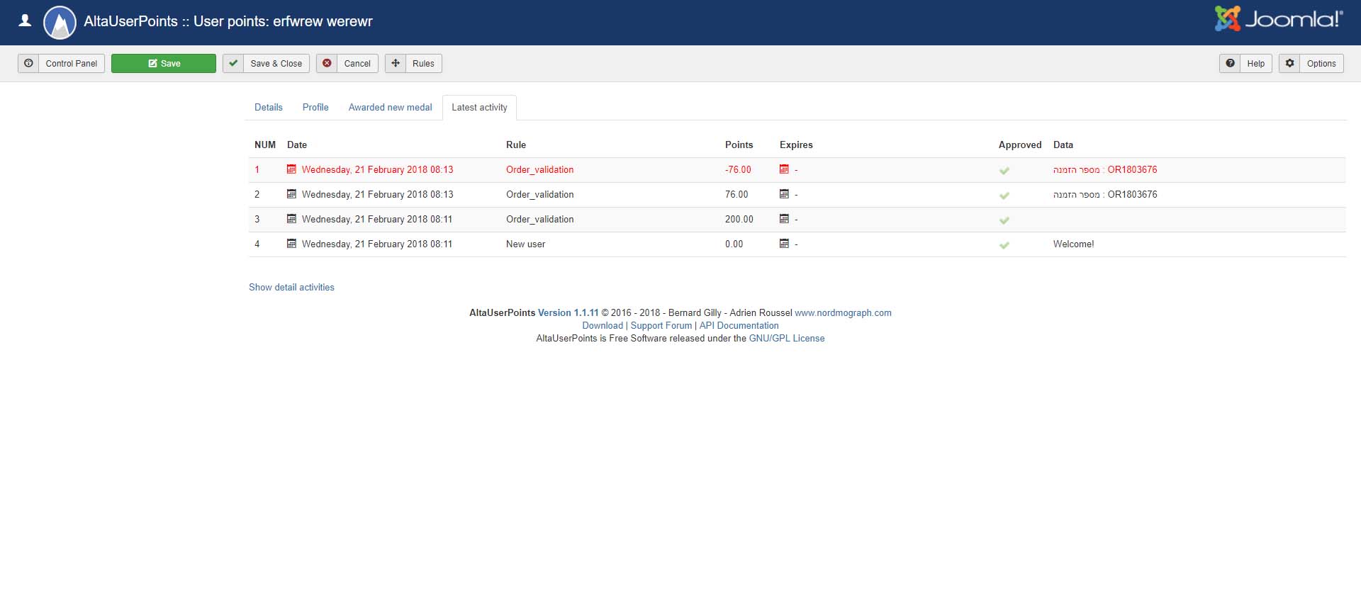Viewport: 1361px width, 610px height.
Task: Click the Save & Close checkmark icon
Action: [x=233, y=63]
